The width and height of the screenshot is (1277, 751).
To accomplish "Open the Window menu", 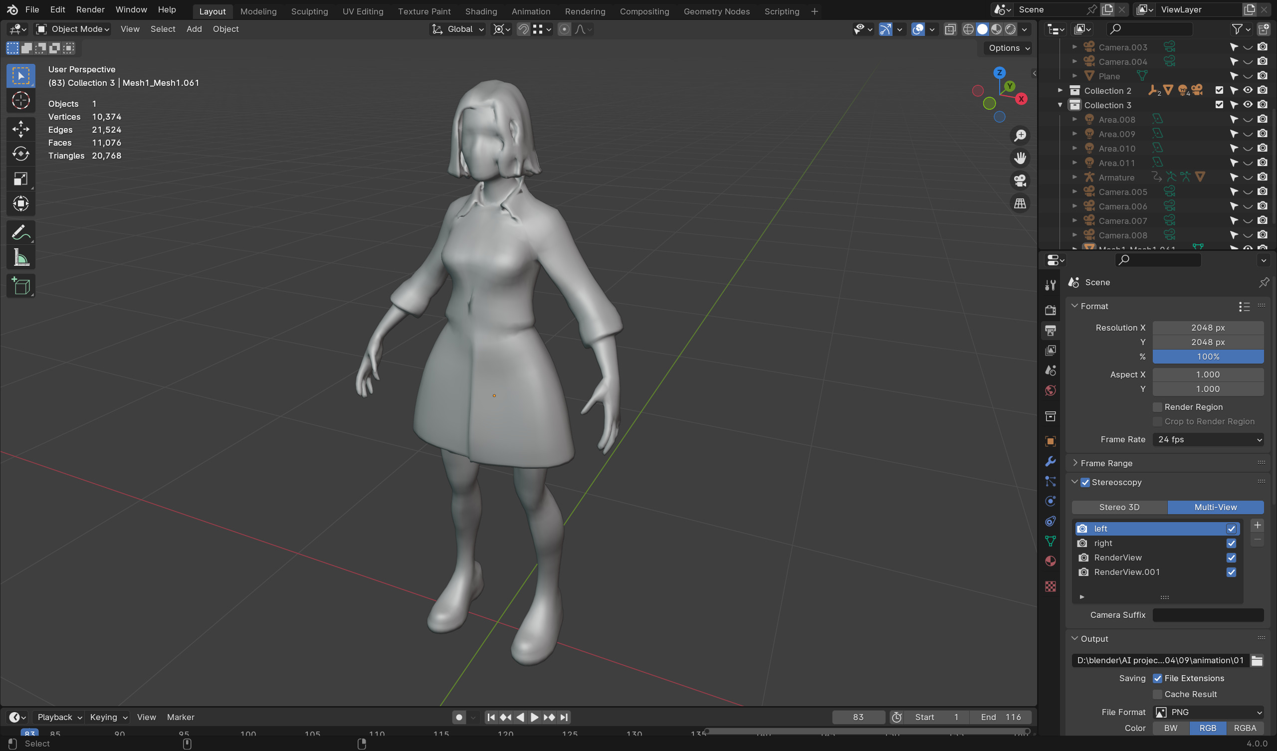I will pos(131,9).
